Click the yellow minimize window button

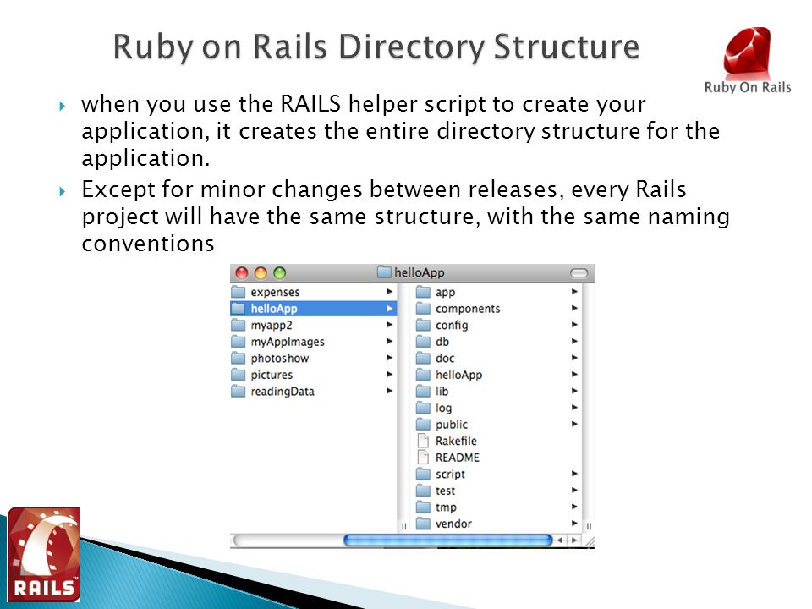[261, 273]
